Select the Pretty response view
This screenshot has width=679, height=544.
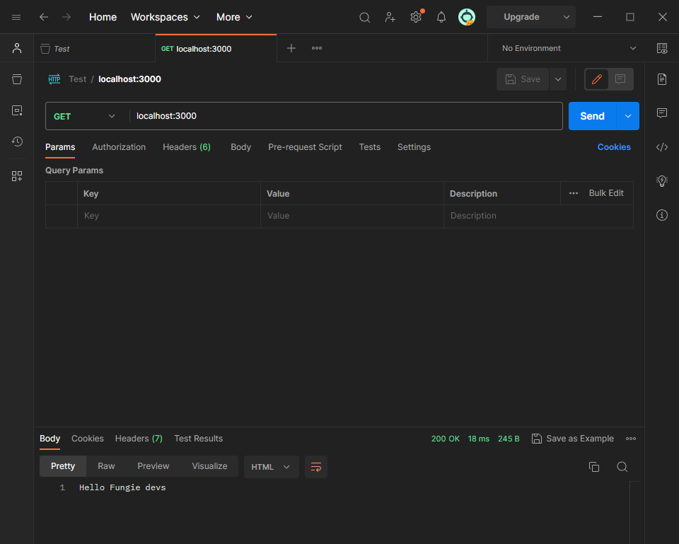coord(63,466)
